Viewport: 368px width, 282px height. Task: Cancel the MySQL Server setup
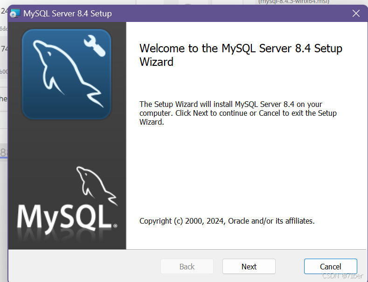pyautogui.click(x=330, y=267)
